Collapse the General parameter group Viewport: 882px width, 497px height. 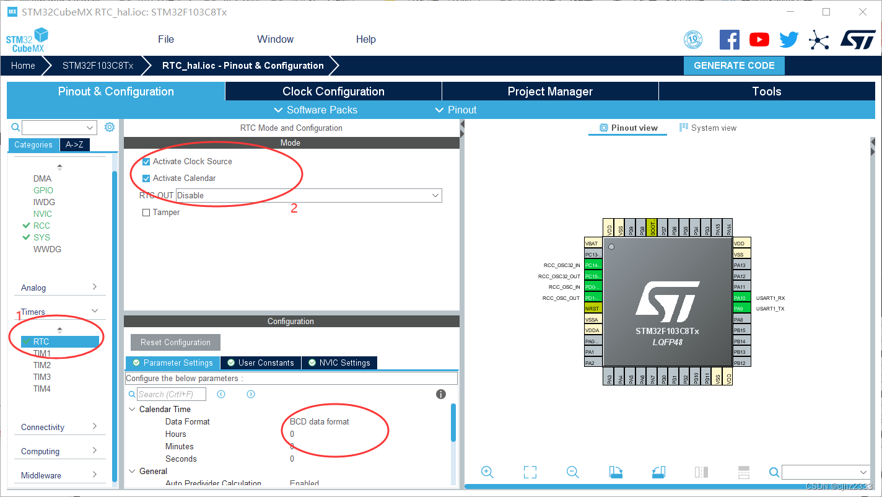click(132, 471)
